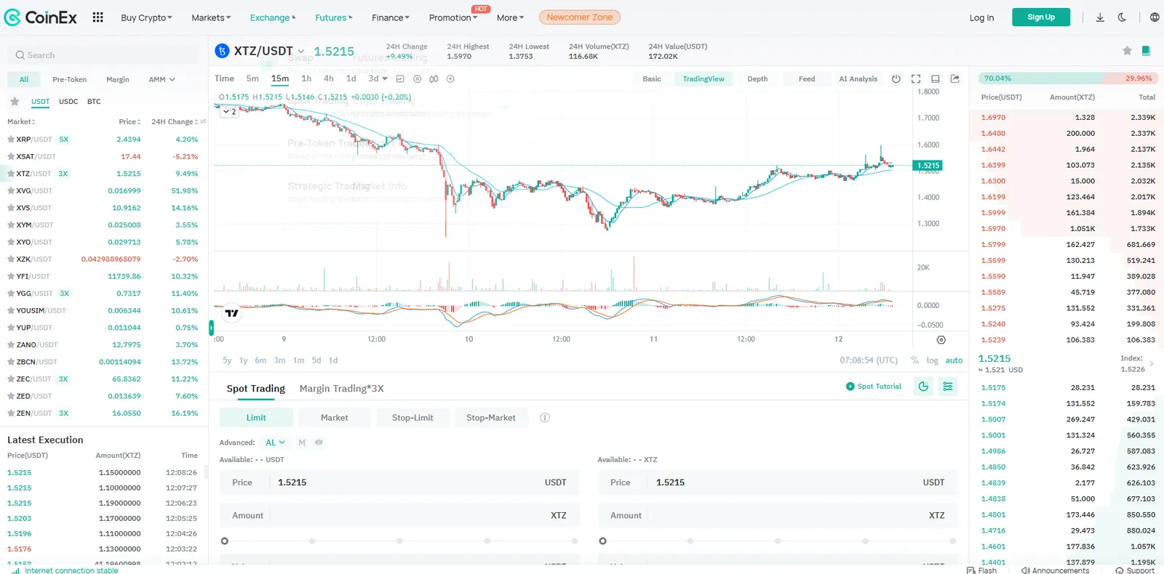Open the Markets dropdown menu
Viewport: 1164px width, 574px height.
tap(211, 17)
